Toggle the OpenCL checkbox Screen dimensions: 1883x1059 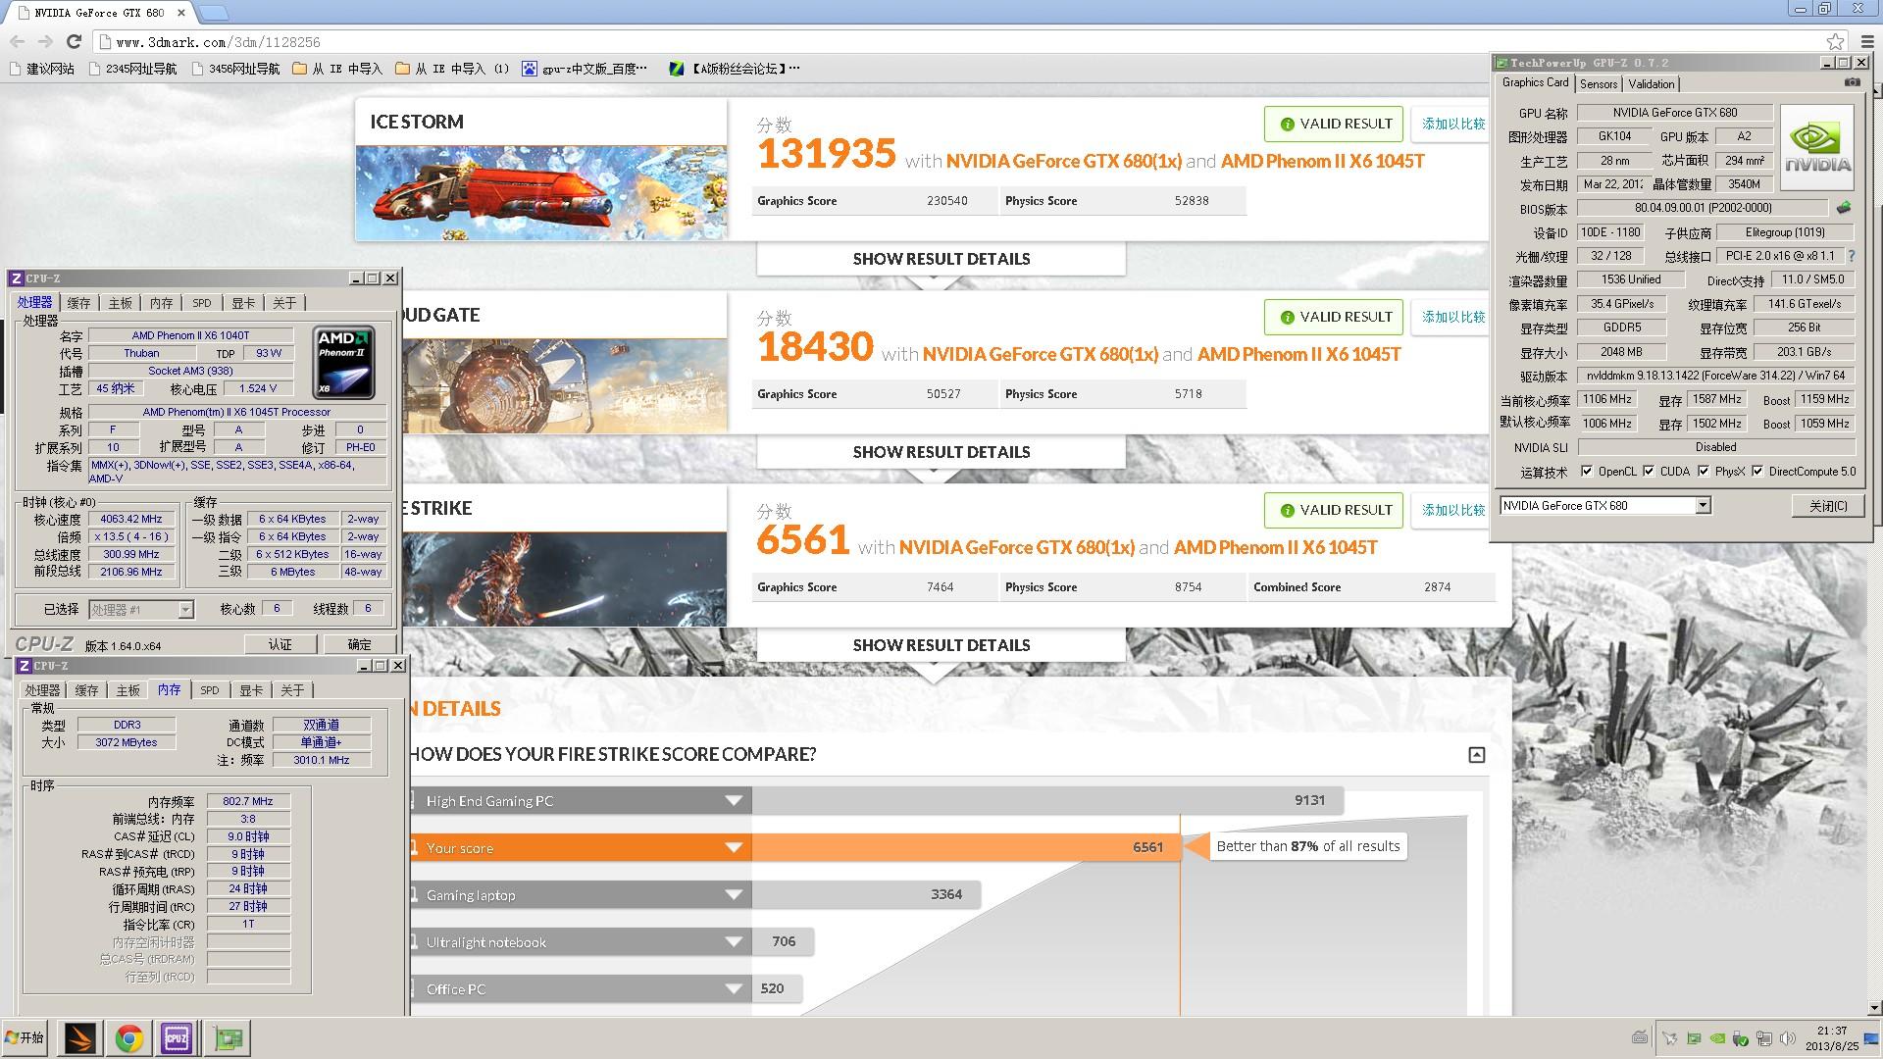click(1587, 472)
